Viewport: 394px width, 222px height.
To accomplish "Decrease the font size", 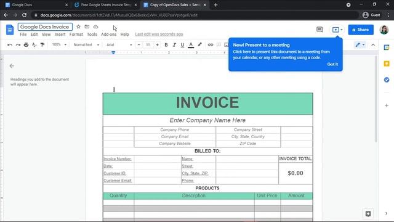I will [139, 45].
